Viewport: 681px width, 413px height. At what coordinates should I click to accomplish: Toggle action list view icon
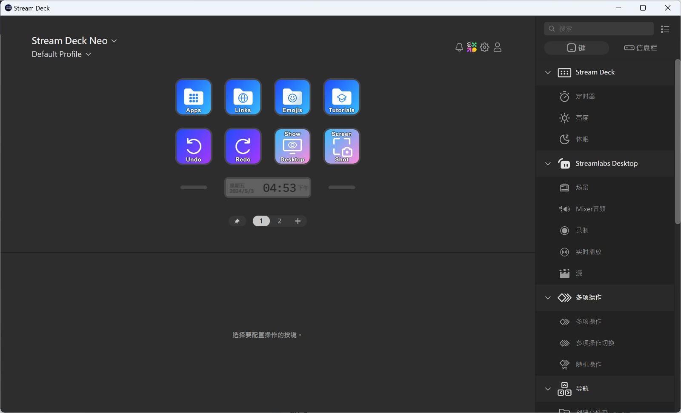665,29
